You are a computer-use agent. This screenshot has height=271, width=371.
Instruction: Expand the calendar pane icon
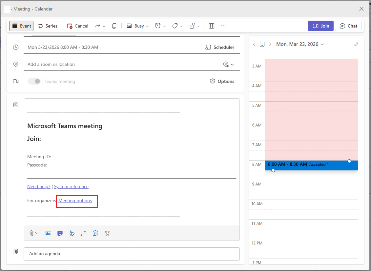(x=356, y=44)
